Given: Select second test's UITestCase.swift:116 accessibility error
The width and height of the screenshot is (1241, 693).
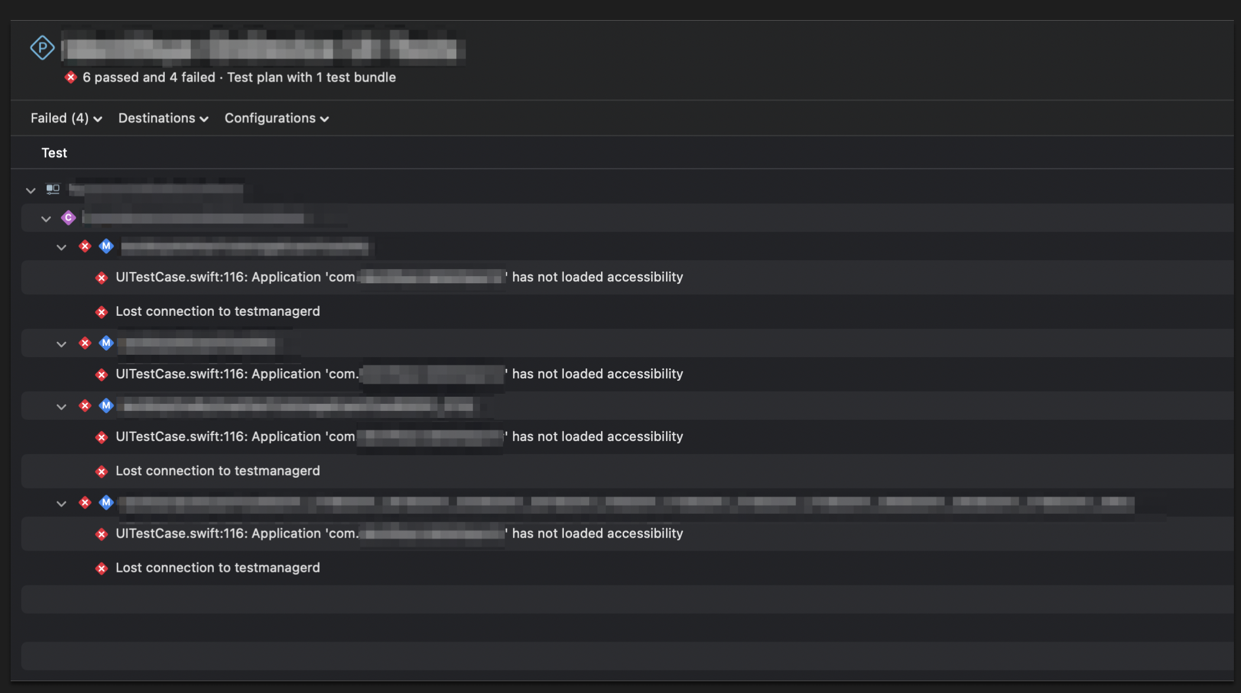Looking at the screenshot, I should pos(627,374).
